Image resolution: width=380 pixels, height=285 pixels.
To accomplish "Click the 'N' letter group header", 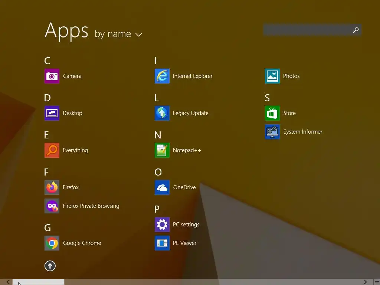I will tap(158, 135).
